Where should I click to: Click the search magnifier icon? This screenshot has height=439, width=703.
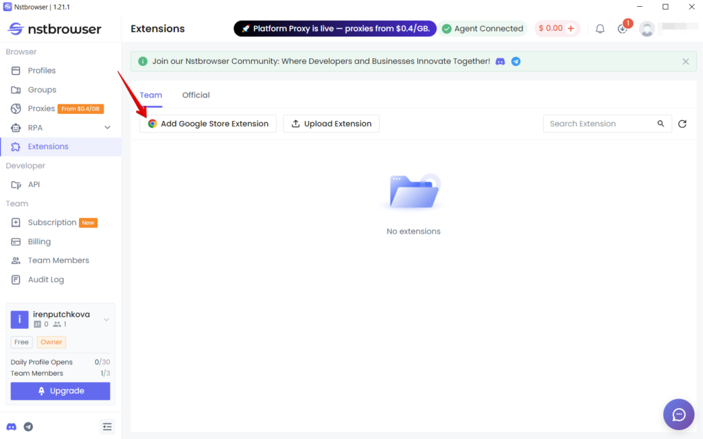[661, 124]
